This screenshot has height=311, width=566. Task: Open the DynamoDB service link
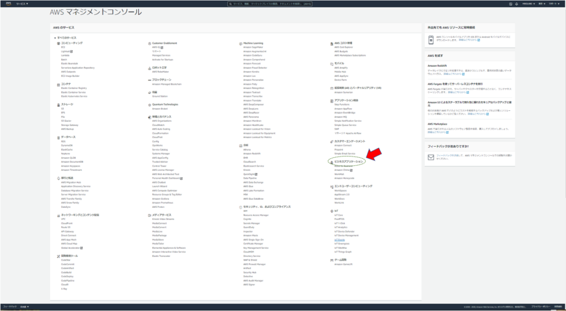click(x=67, y=146)
